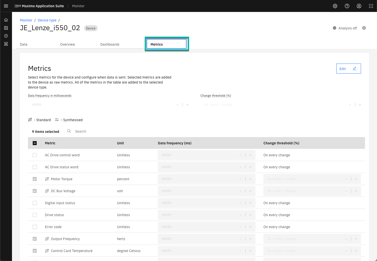The image size is (377, 261).
Task: Click the Edit button
Action: [349, 69]
